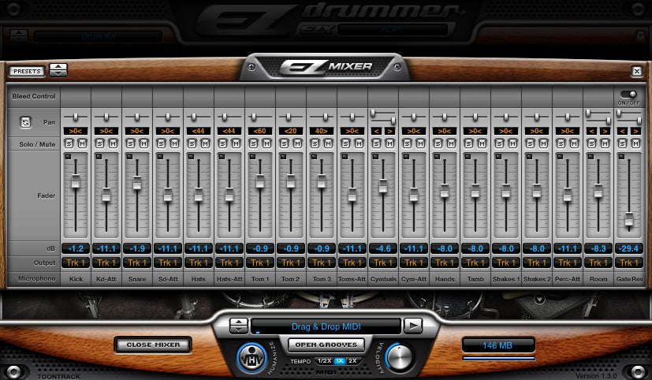Click the Velocity knob
This screenshot has width=652, height=380.
click(400, 358)
